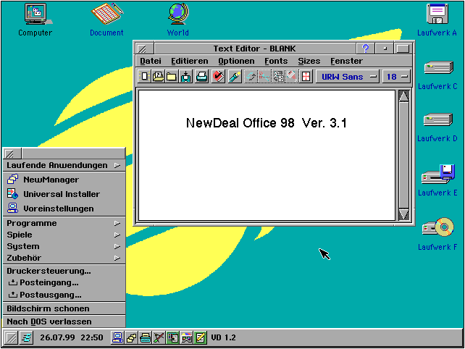
Task: Click the text editor icon in taskbar
Action: click(x=201, y=337)
